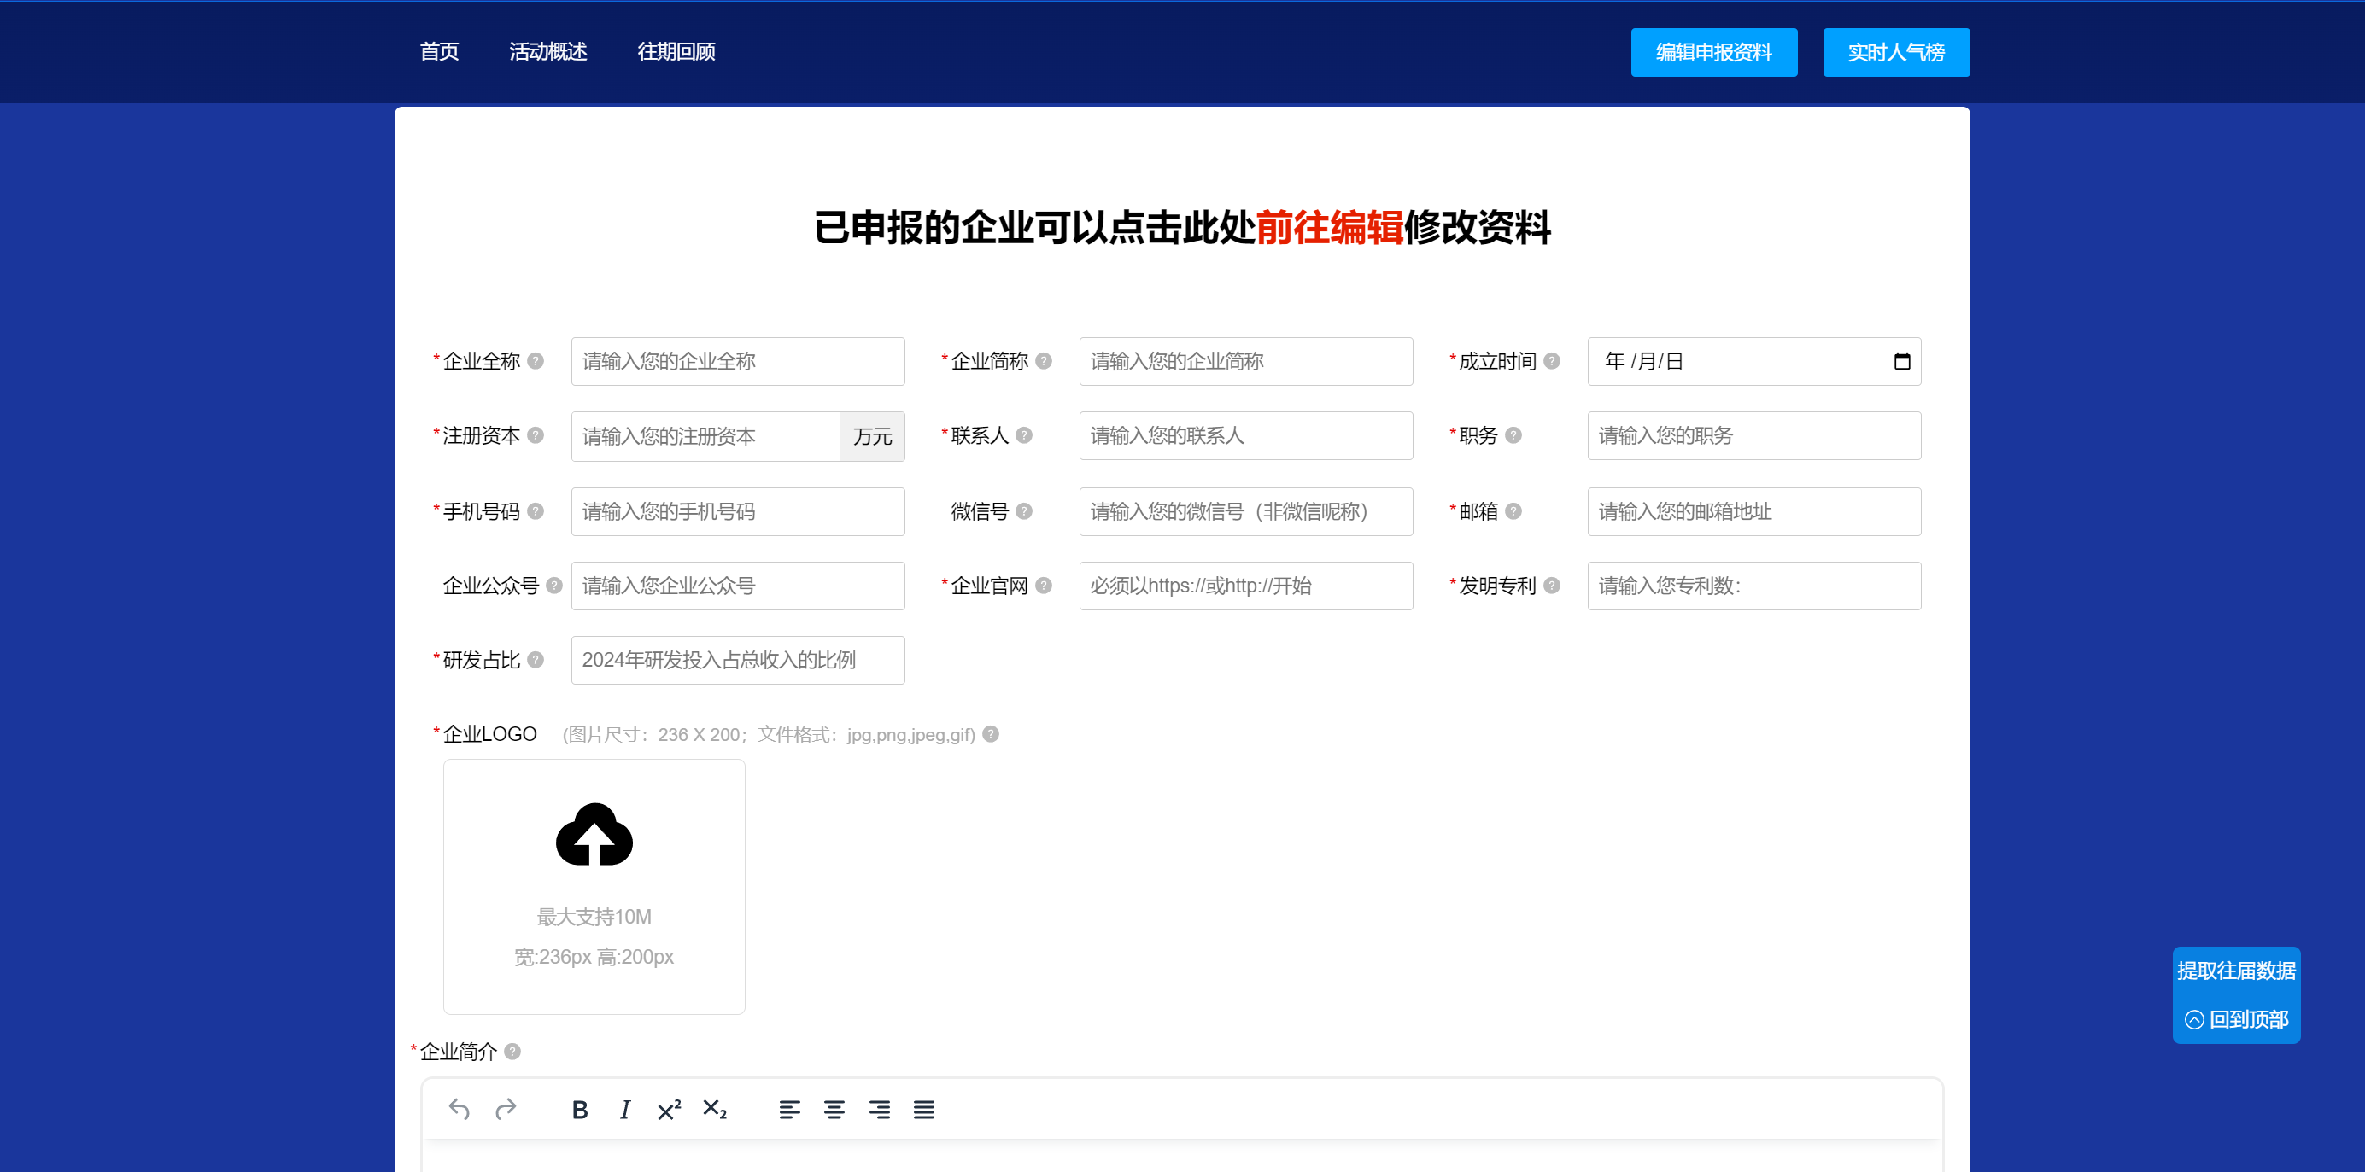Focus the 企业简称 input field
The height and width of the screenshot is (1172, 2365).
(x=1246, y=362)
